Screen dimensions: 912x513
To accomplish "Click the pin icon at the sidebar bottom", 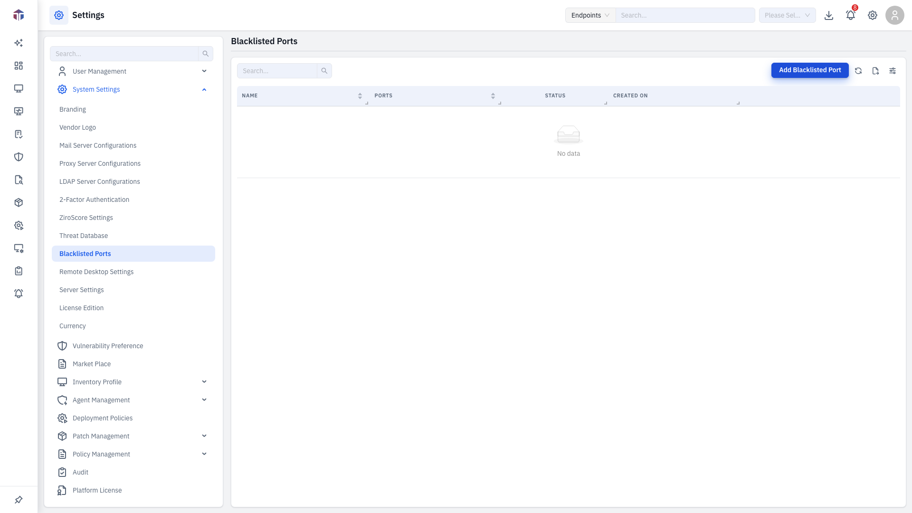I will tap(19, 500).
